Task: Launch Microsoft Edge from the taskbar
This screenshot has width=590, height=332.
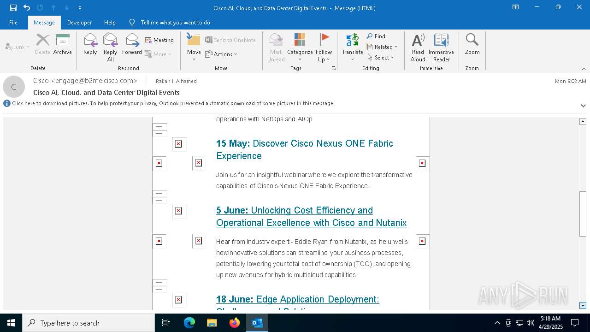Action: 189,323
